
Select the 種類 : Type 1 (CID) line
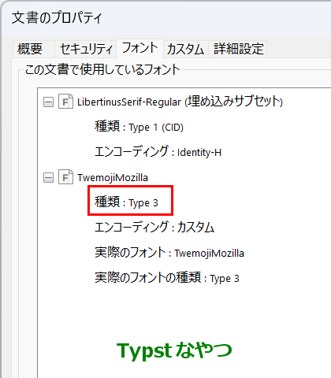tap(139, 127)
